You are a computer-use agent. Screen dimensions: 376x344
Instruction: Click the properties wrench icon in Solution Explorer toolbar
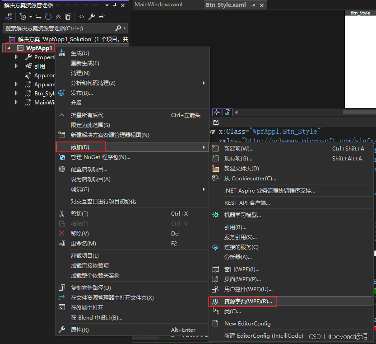[x=91, y=17]
